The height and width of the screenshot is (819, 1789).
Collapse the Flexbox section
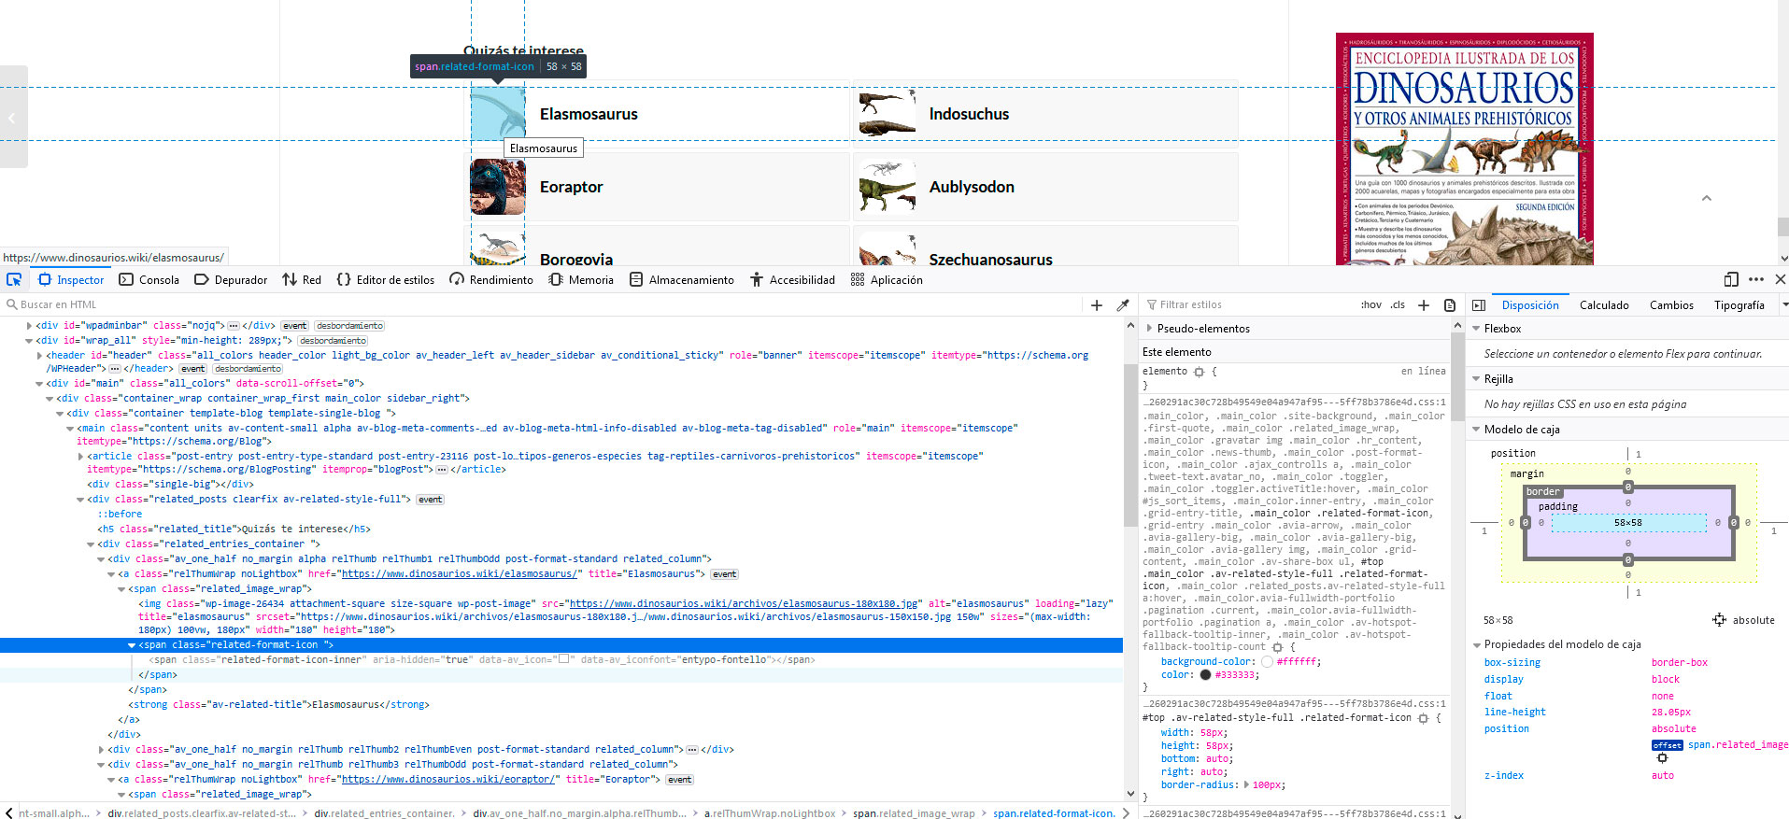click(1476, 329)
